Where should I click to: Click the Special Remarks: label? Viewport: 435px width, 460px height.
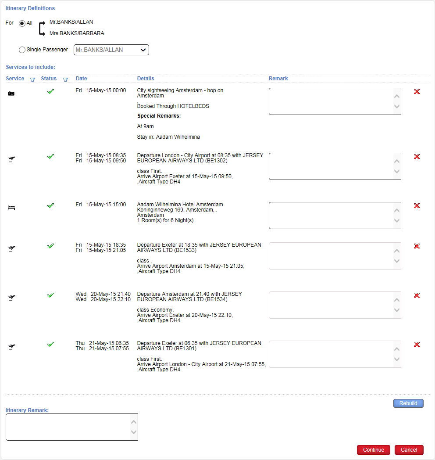coord(159,116)
